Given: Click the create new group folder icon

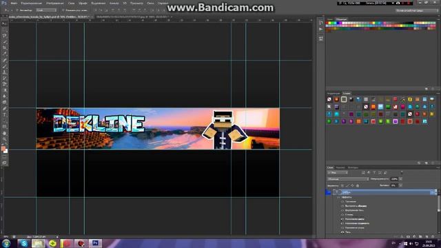Looking at the screenshot, I should pos(420,237).
